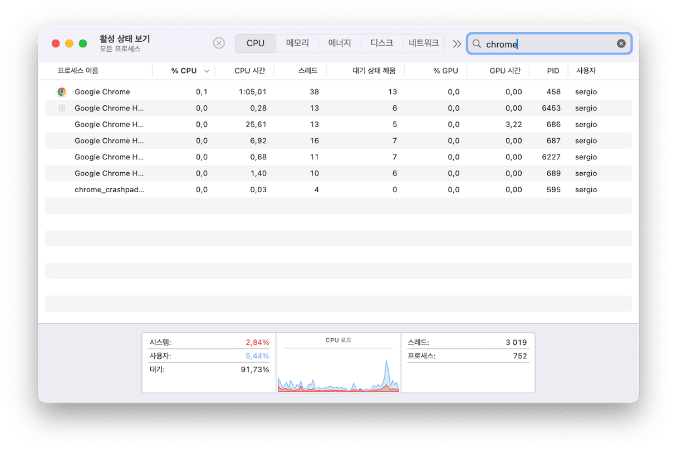This screenshot has width=677, height=453.
Task: Select Google Chrome H... row with PID 689
Action: [x=338, y=173]
